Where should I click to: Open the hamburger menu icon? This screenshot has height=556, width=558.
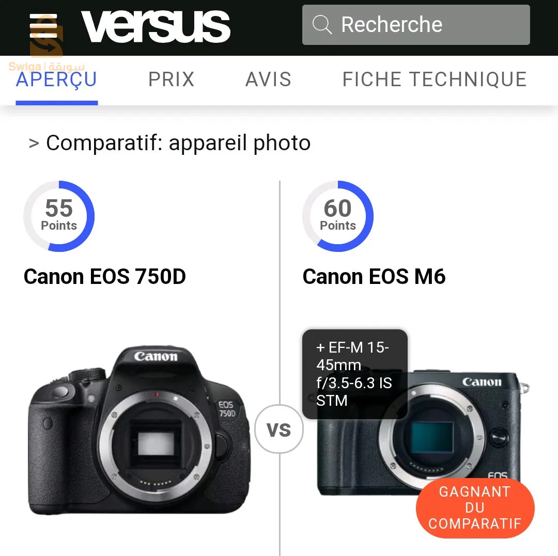(43, 26)
